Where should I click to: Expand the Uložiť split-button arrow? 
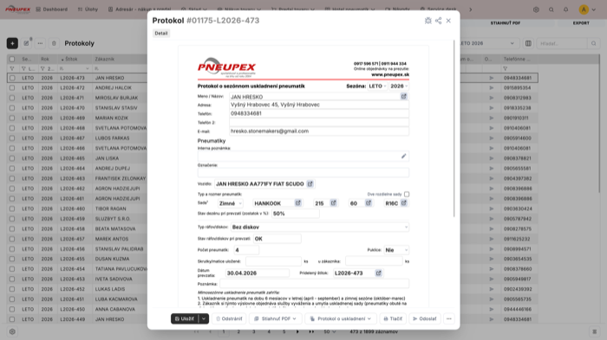(x=204, y=318)
